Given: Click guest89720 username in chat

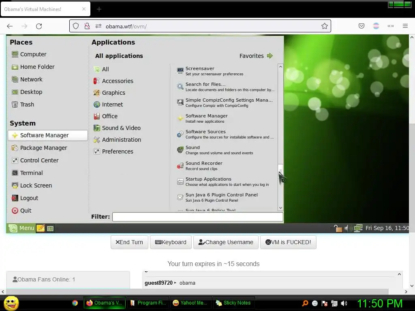Looking at the screenshot, I should 158,283.
